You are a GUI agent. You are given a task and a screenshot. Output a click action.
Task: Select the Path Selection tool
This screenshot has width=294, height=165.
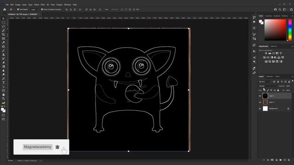(3, 87)
